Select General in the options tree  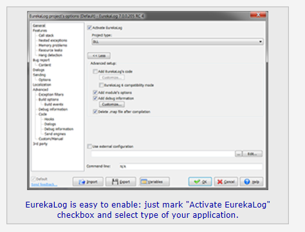pos(39,26)
